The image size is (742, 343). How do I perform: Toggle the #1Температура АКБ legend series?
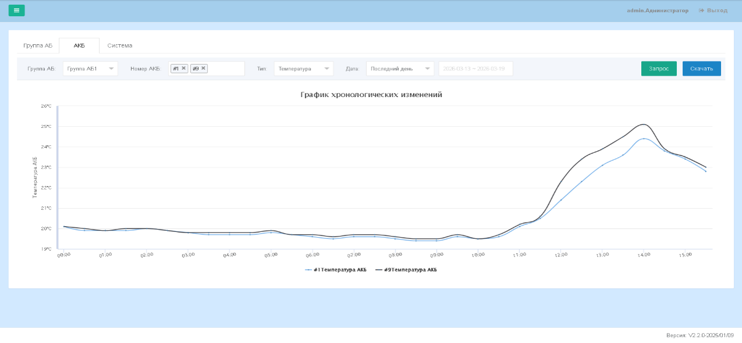(336, 270)
